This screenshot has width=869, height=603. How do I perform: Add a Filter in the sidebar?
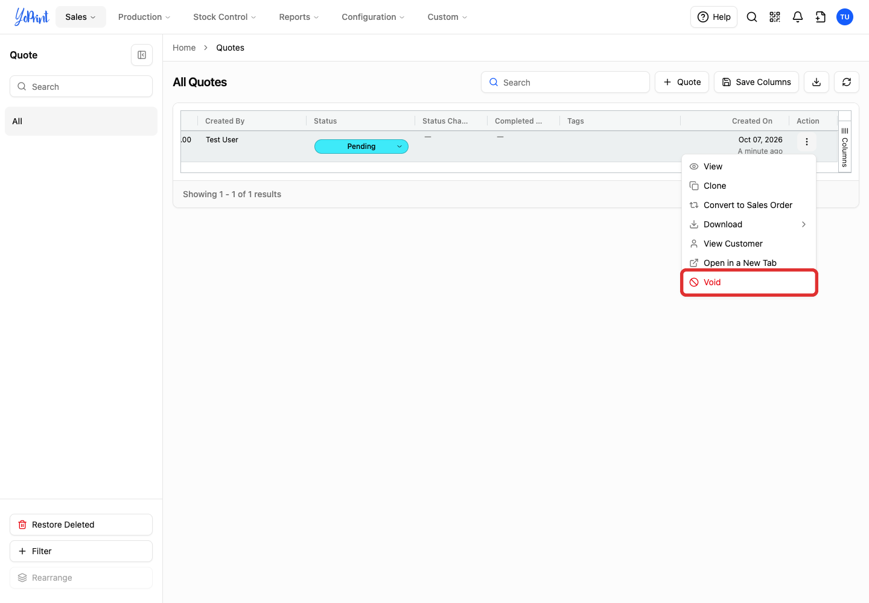[81, 551]
